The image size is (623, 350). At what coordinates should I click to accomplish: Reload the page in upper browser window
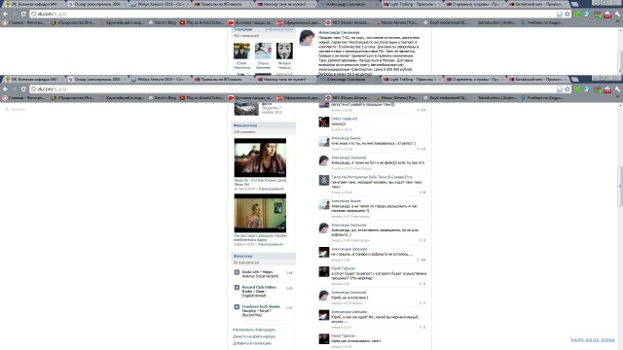coord(23,14)
